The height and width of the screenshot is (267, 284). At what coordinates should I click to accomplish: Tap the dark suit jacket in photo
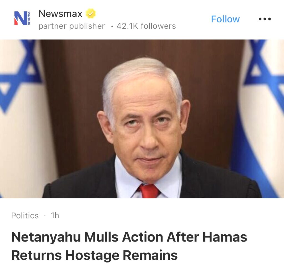pyautogui.click(x=217, y=182)
